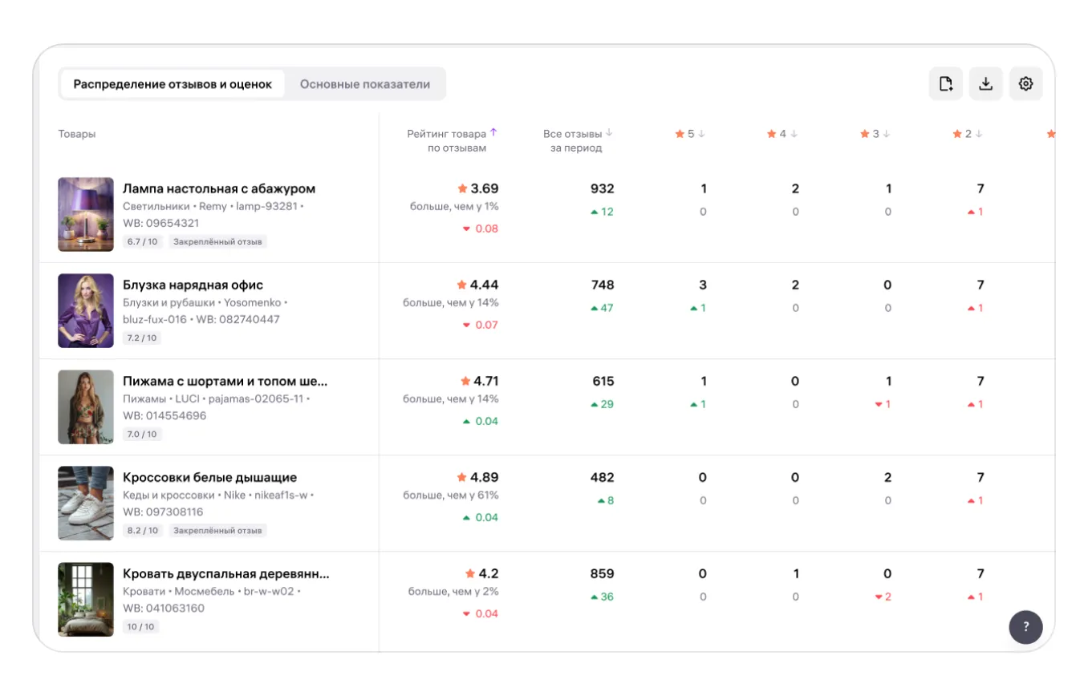1088x696 pixels.
Task: Click the download icon button
Action: click(985, 83)
